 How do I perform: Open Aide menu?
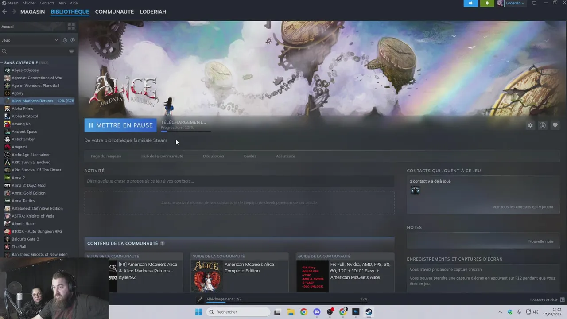74,3
